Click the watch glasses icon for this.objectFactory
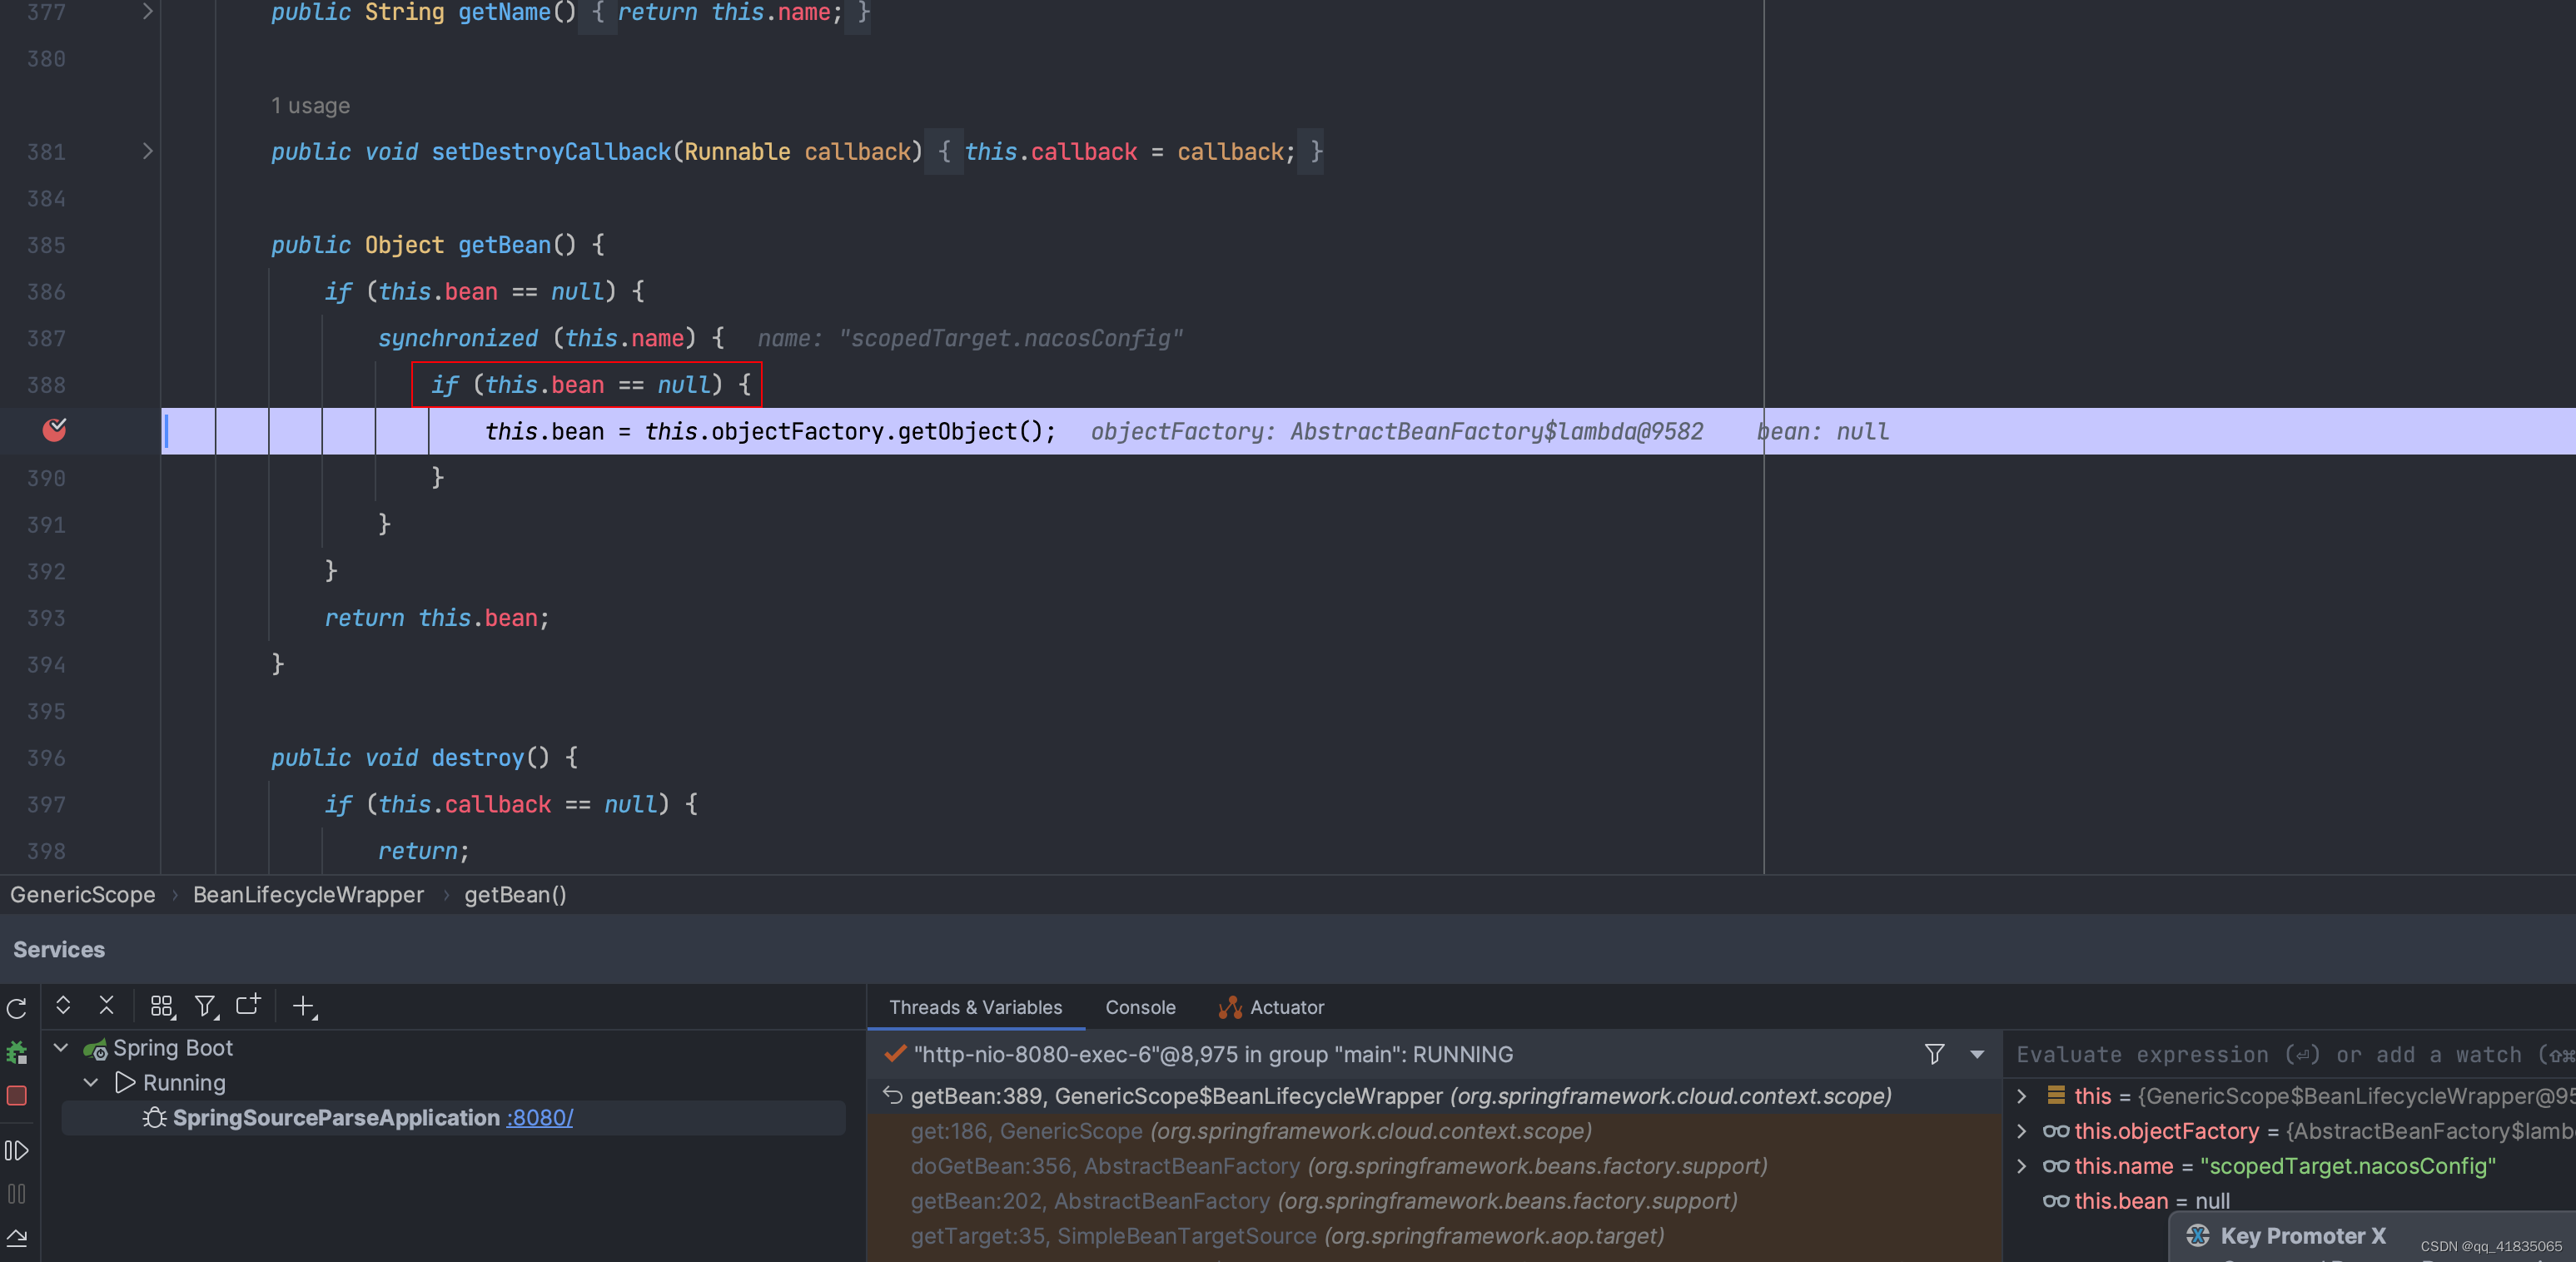This screenshot has width=2576, height=1262. [x=2056, y=1131]
